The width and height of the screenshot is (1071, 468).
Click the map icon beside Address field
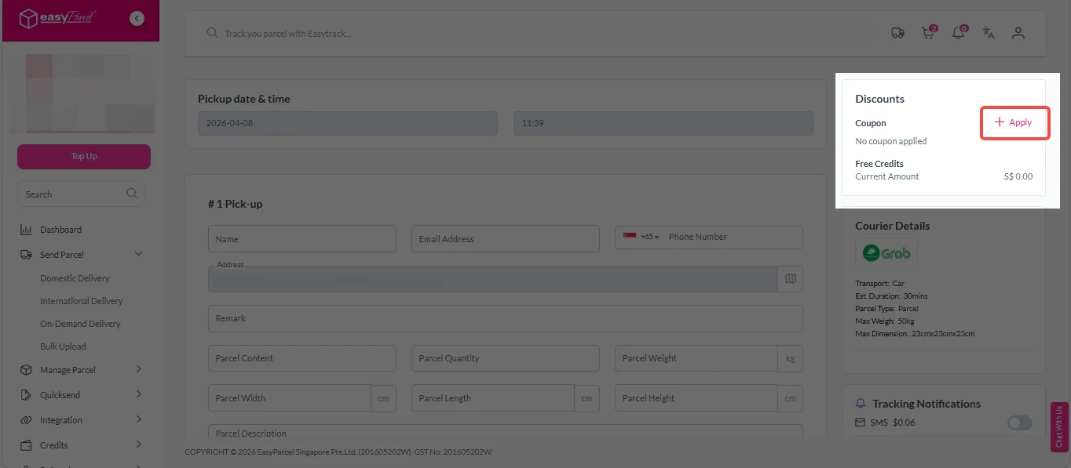pyautogui.click(x=790, y=279)
